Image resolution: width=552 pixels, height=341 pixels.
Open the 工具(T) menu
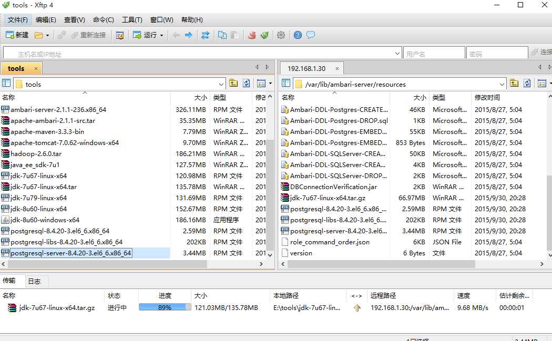pyautogui.click(x=132, y=20)
